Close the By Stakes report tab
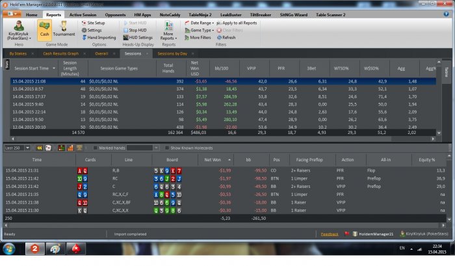 tap(32, 53)
